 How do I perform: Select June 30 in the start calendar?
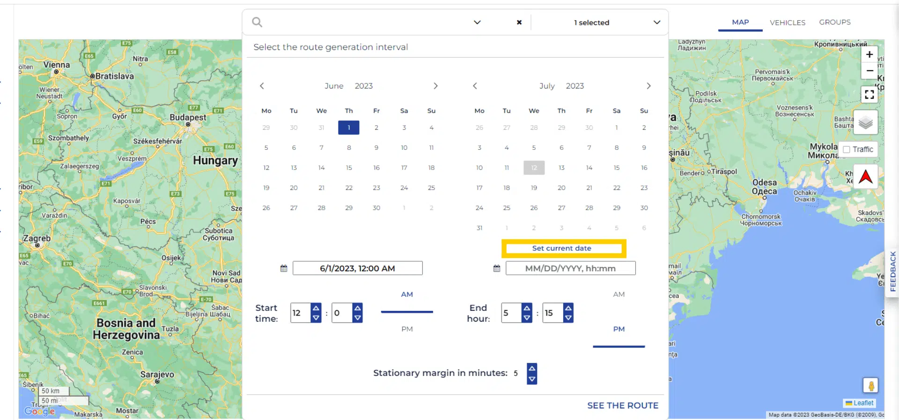pyautogui.click(x=376, y=208)
